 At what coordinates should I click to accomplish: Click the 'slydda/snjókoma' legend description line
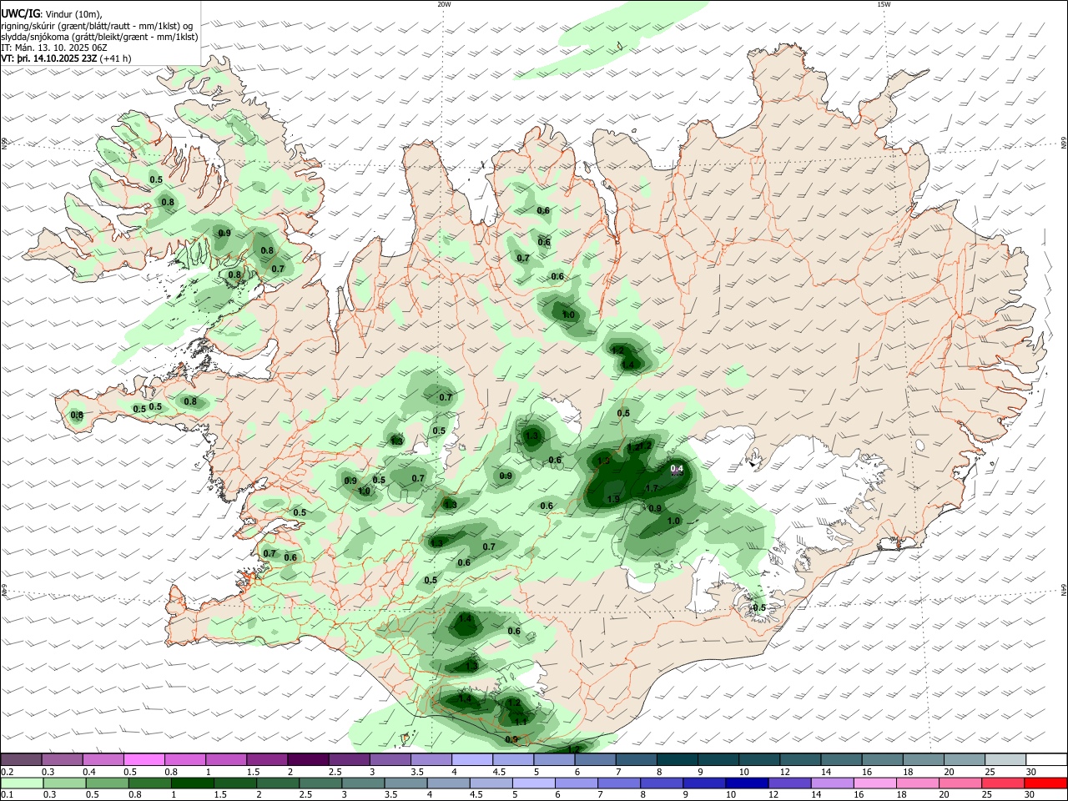pos(99,37)
